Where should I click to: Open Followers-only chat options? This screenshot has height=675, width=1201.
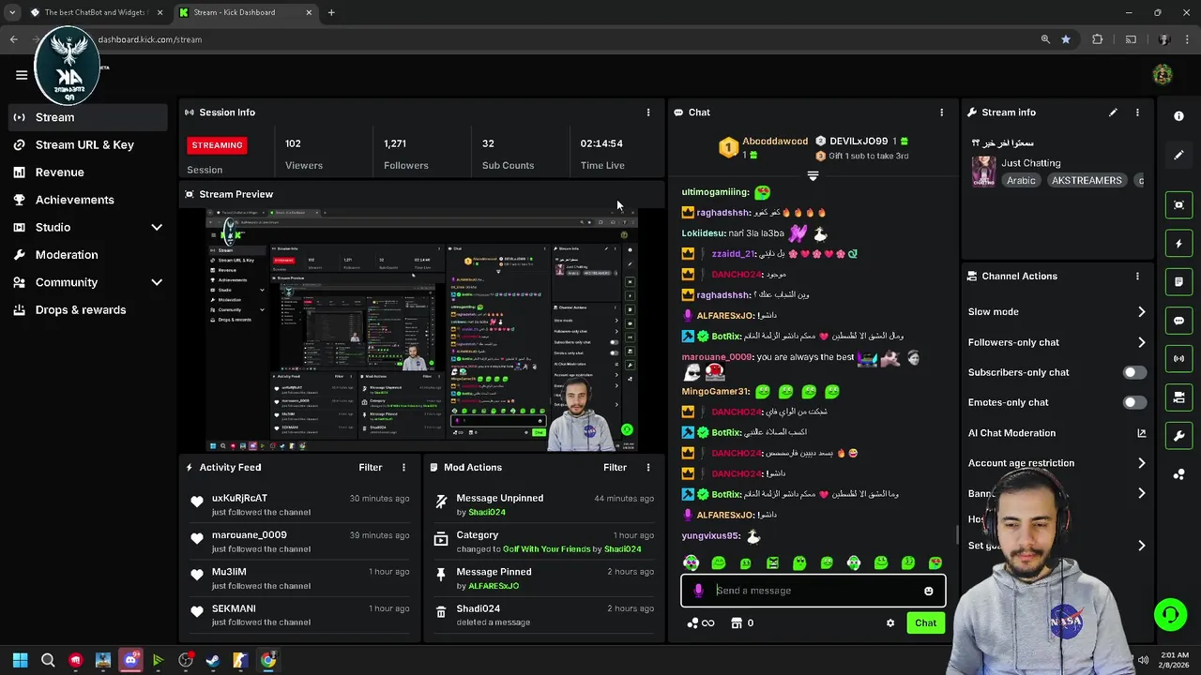[x=1057, y=342]
